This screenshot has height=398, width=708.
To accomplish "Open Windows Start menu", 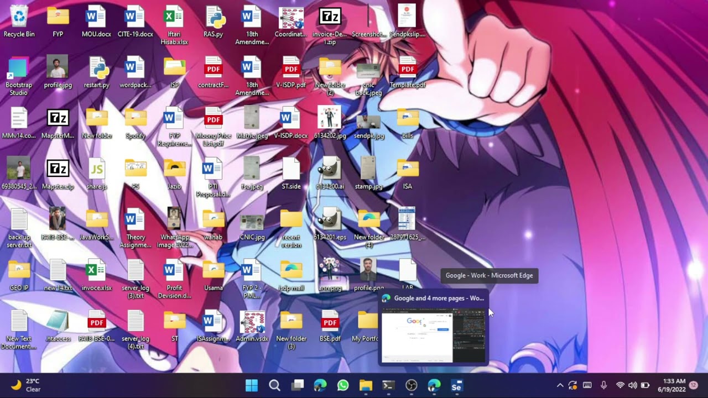I will [x=252, y=385].
